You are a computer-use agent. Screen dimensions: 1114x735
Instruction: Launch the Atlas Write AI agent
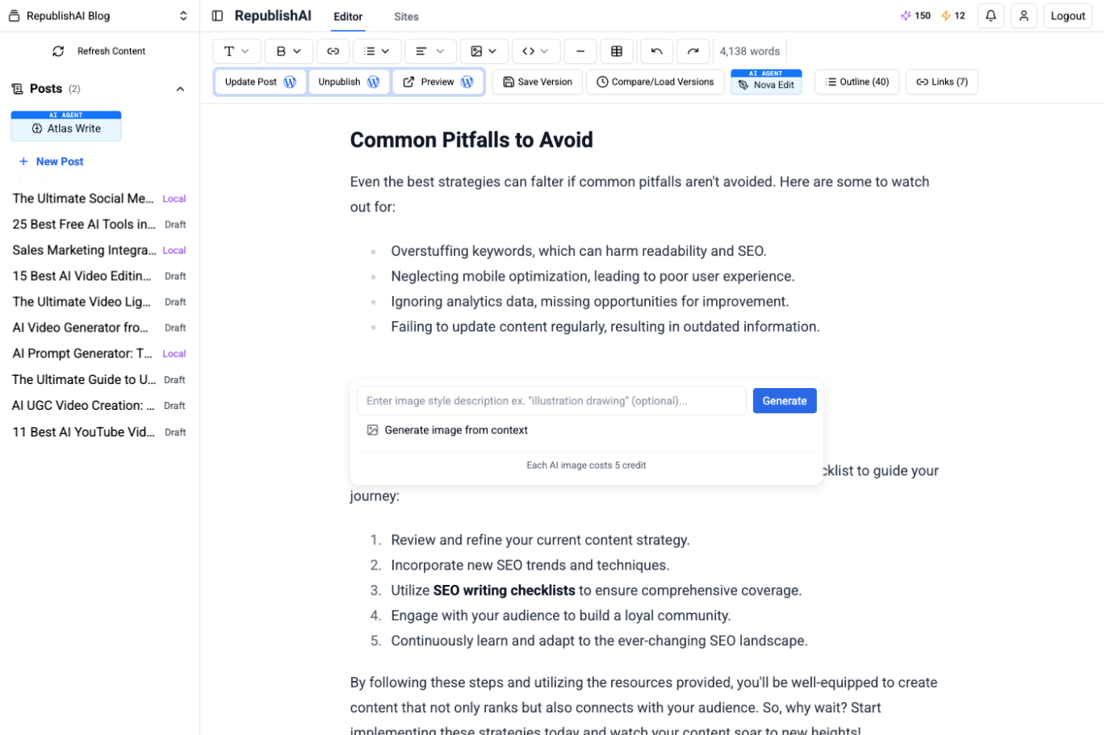click(66, 126)
